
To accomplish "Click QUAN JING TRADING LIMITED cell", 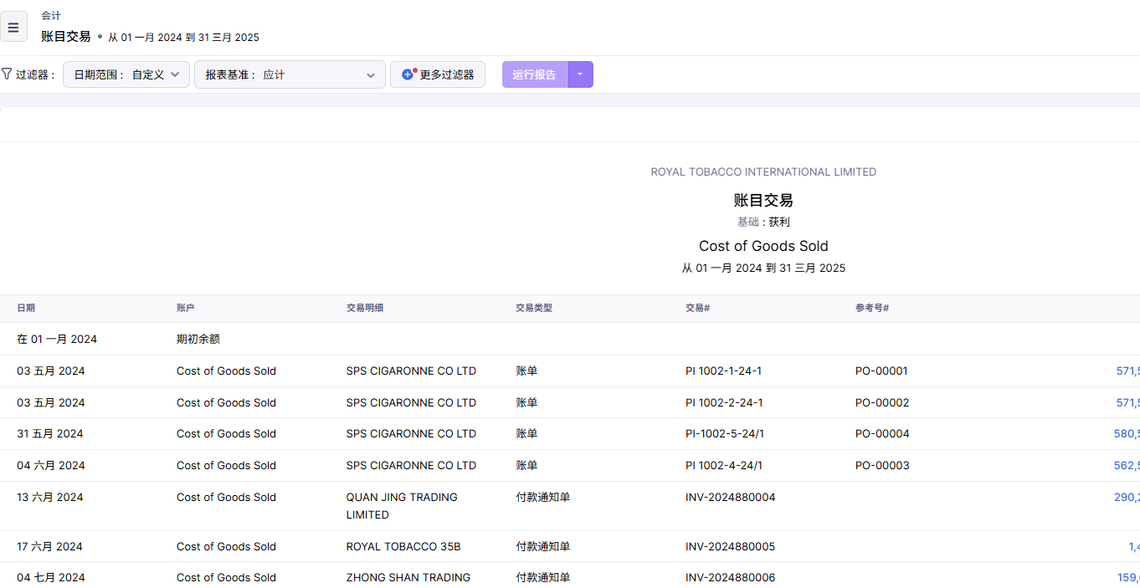I will click(x=402, y=505).
